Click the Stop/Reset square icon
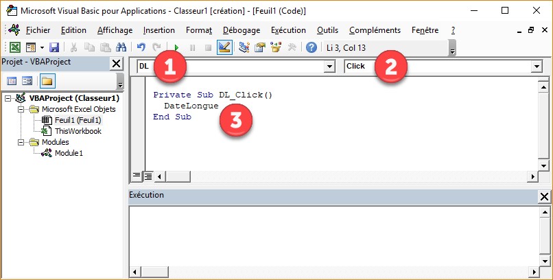553x280 pixels. click(x=208, y=47)
